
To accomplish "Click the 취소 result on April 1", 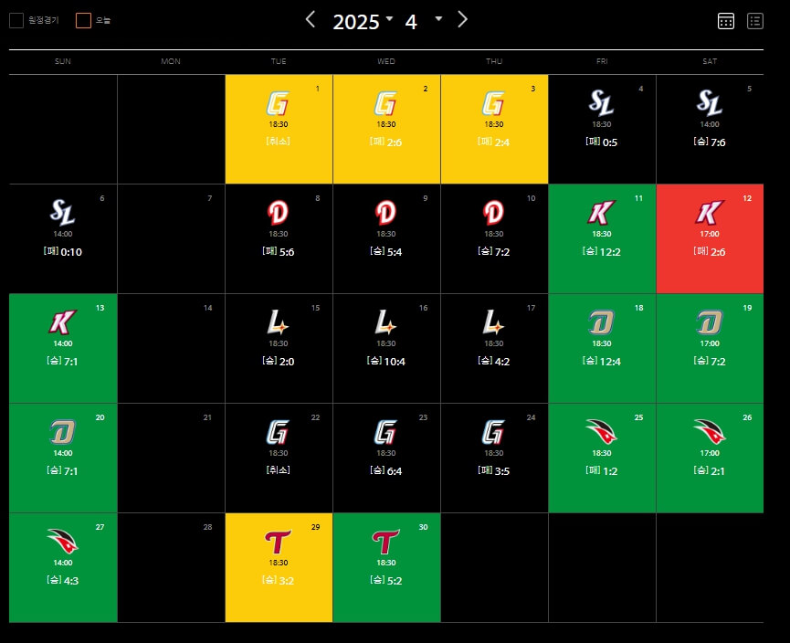I will pyautogui.click(x=279, y=142).
